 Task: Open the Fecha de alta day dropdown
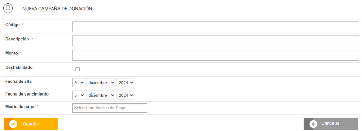(79, 83)
